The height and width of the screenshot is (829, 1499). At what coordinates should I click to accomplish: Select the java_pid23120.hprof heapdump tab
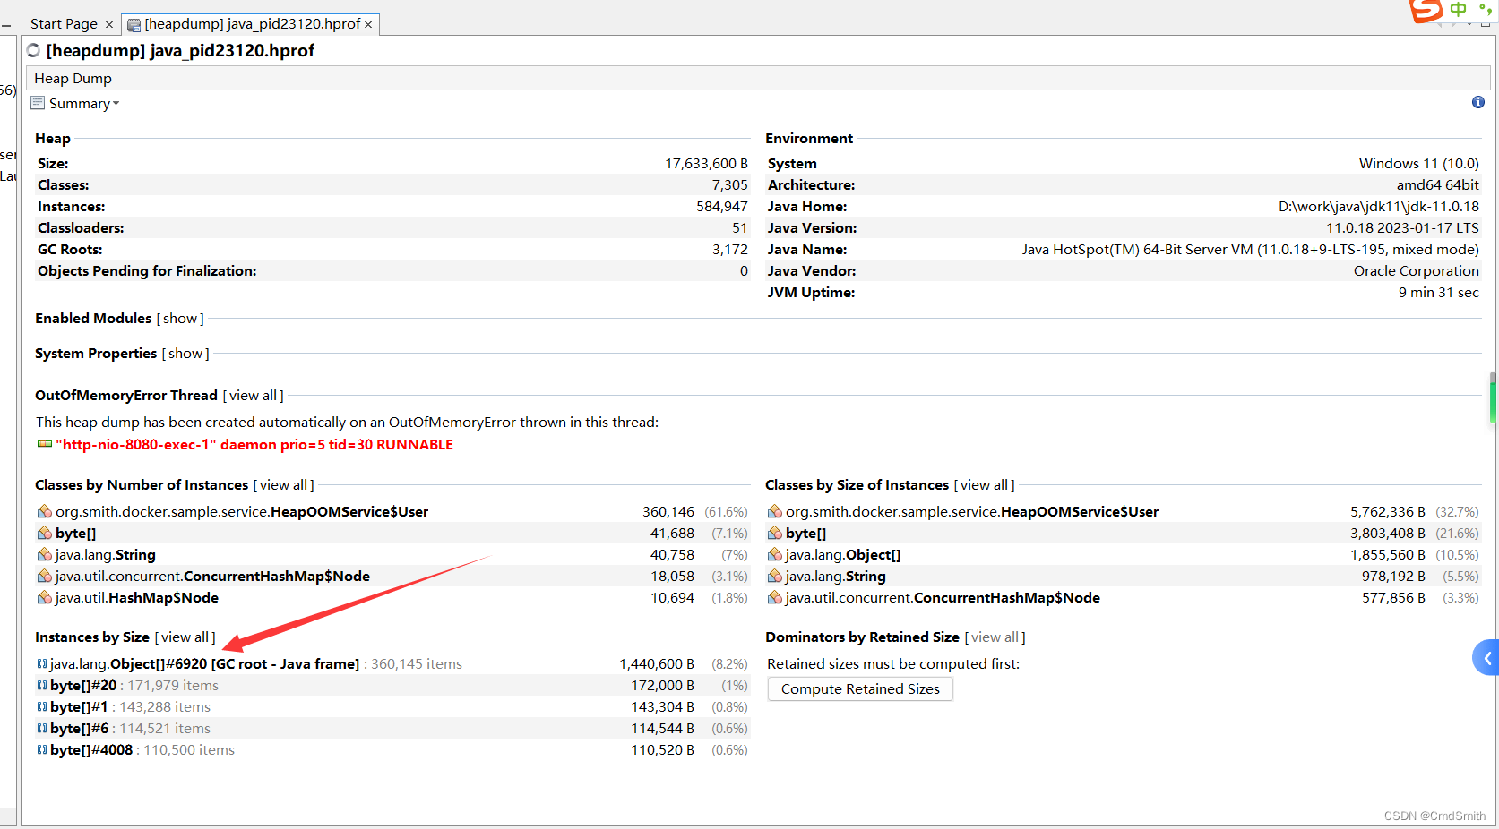point(252,24)
